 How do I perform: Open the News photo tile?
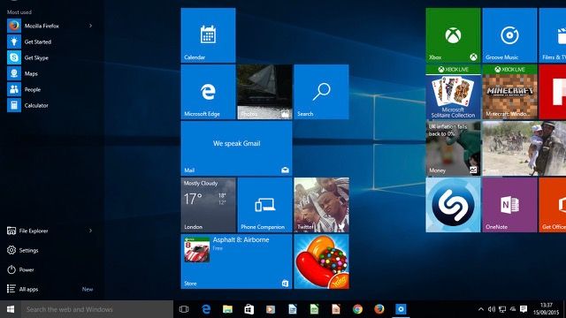click(x=524, y=148)
